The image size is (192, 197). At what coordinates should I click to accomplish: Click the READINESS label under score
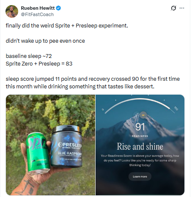[140, 136]
